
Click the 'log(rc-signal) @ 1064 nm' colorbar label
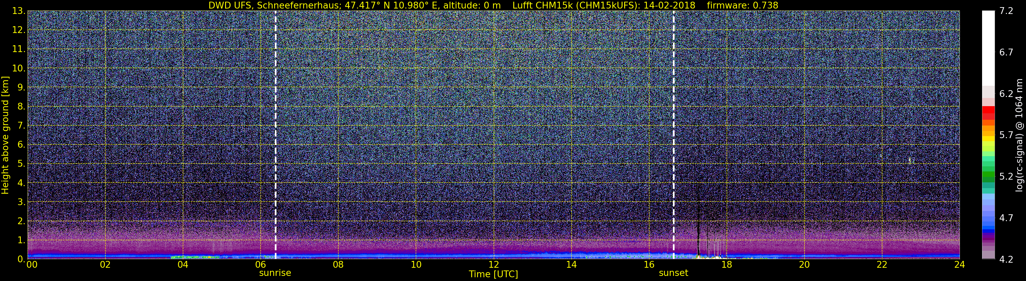(1019, 135)
